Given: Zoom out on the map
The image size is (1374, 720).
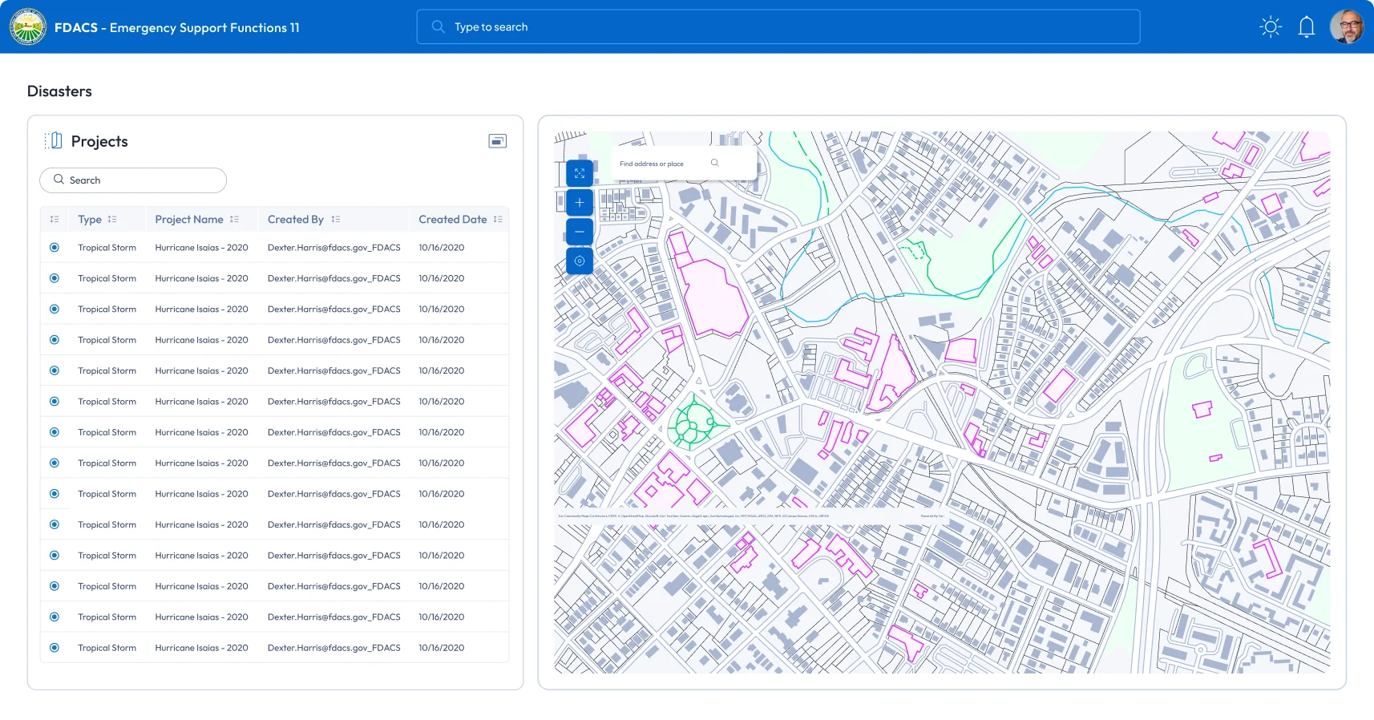Looking at the screenshot, I should 580,232.
